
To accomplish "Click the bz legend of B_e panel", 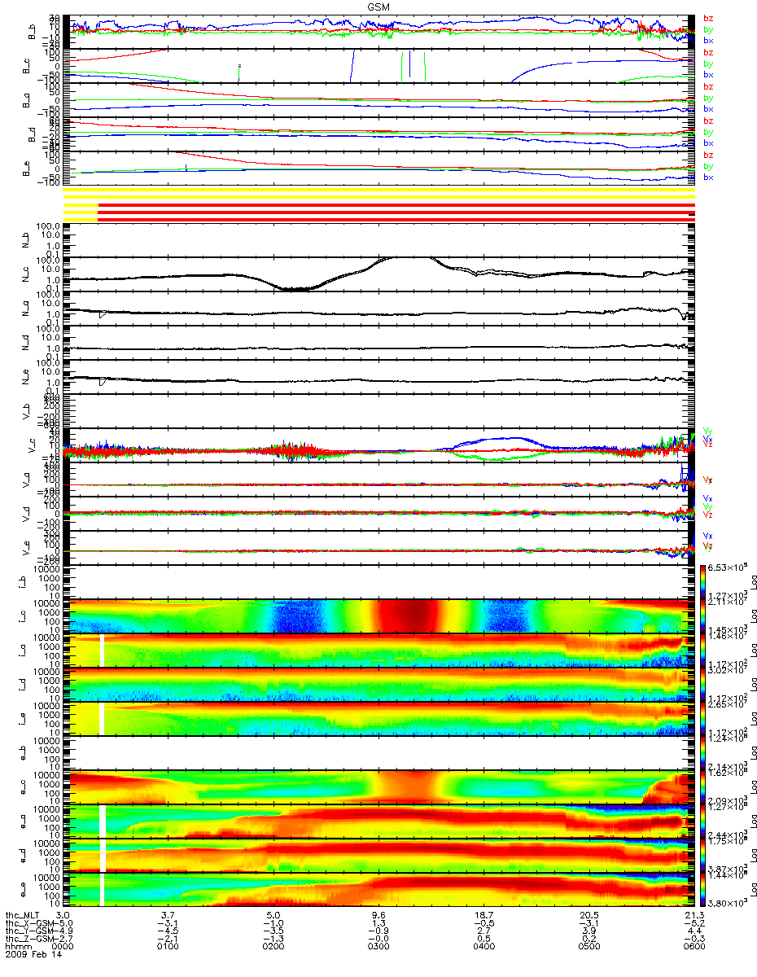I will [708, 155].
